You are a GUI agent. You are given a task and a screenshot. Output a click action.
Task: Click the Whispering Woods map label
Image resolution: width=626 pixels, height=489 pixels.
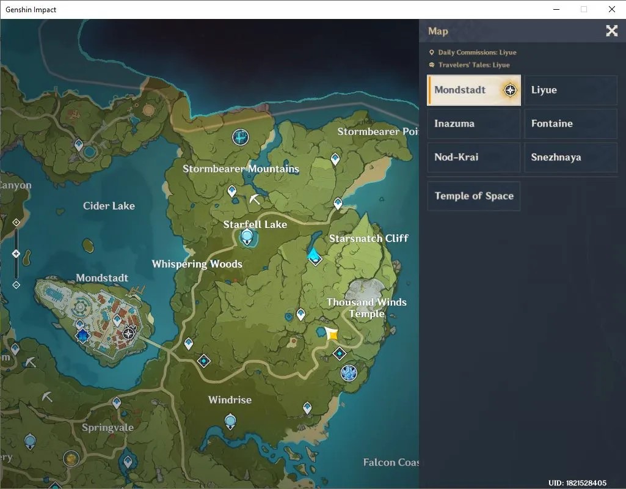tap(197, 263)
